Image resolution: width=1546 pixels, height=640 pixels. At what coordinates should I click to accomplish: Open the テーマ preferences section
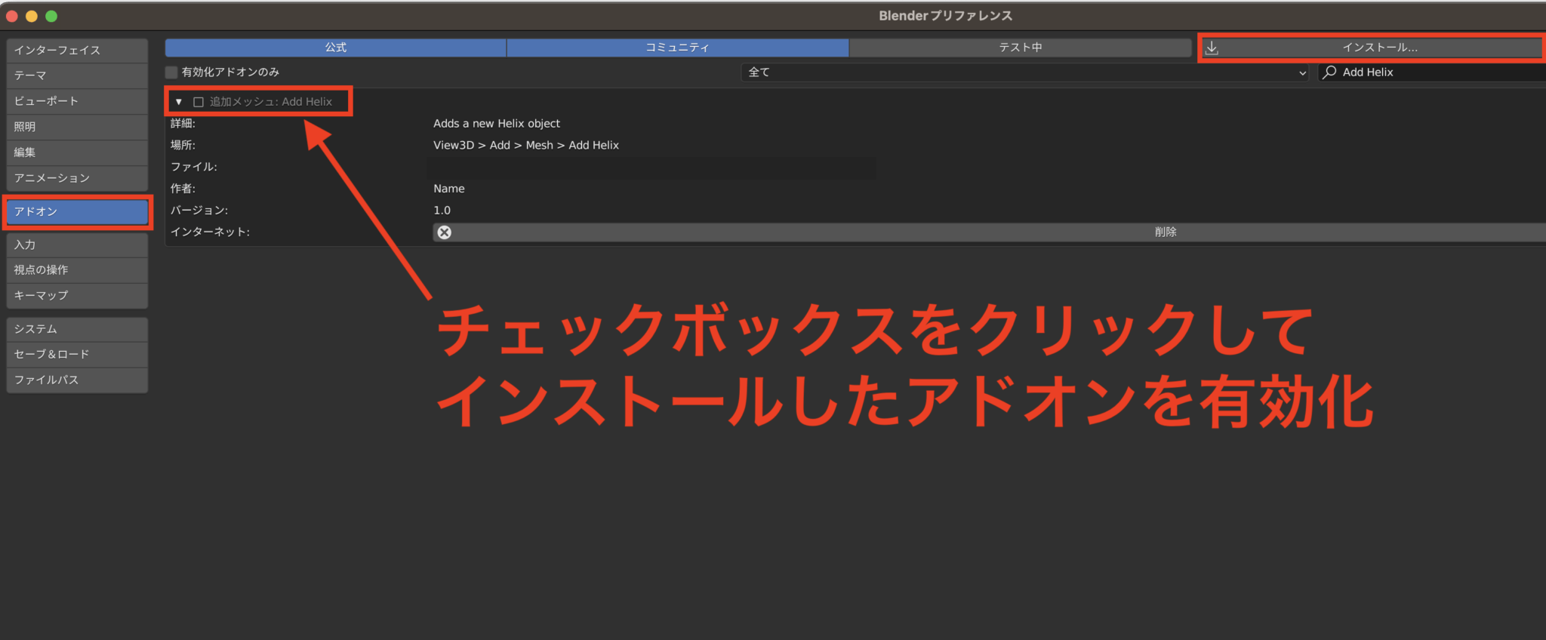coord(77,75)
